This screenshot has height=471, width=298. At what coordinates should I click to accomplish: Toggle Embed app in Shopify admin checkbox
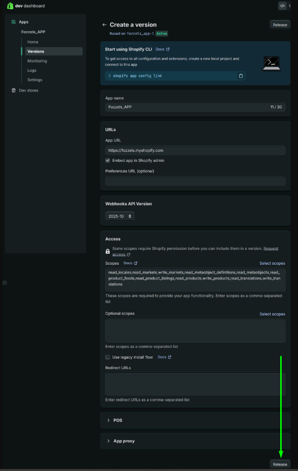[x=108, y=160]
